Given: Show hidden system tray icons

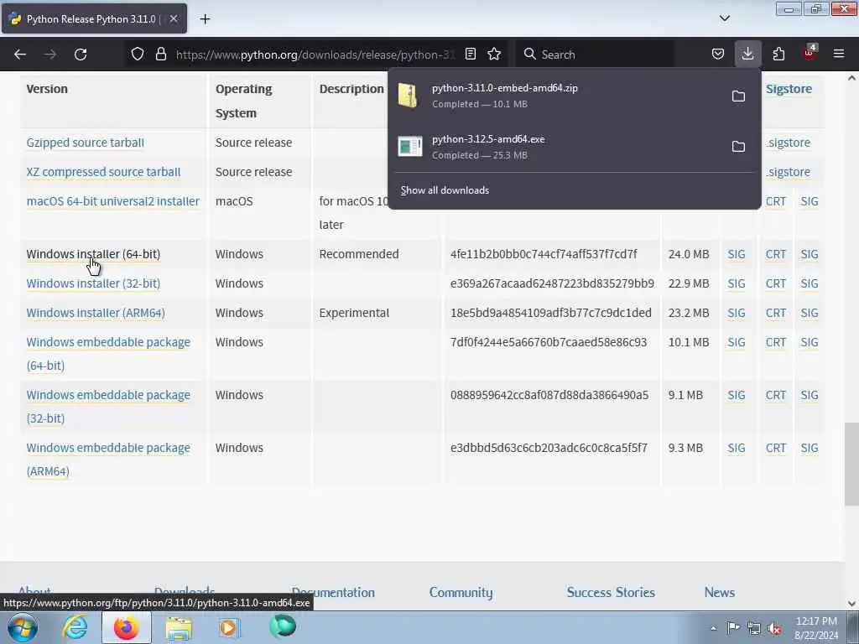Looking at the screenshot, I should pos(713,628).
